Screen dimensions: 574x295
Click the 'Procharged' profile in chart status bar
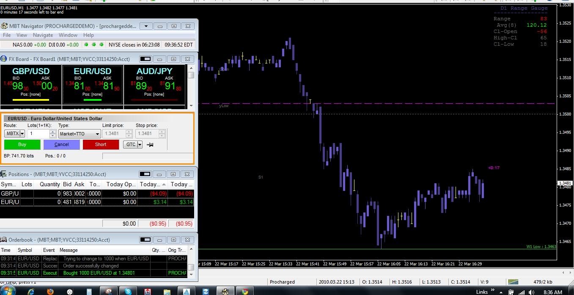[x=282, y=282]
